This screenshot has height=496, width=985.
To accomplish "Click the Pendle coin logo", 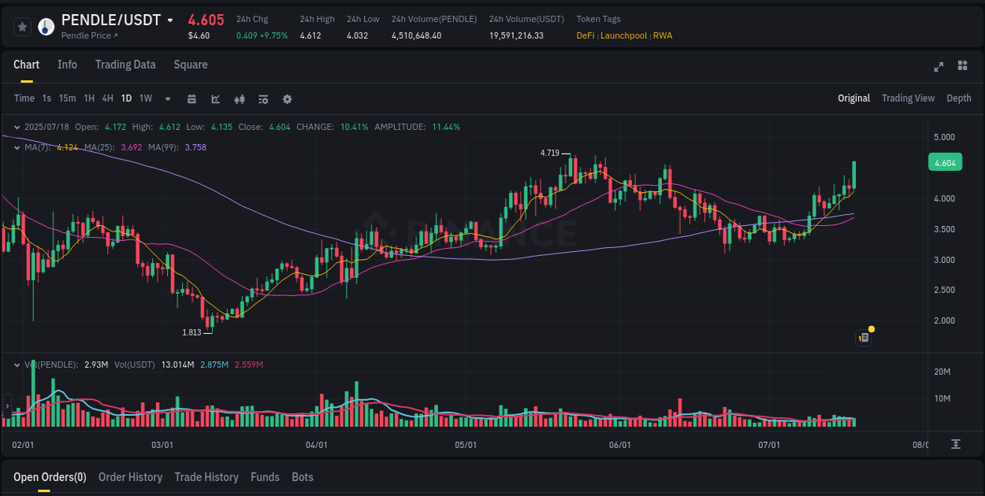I will click(46, 26).
